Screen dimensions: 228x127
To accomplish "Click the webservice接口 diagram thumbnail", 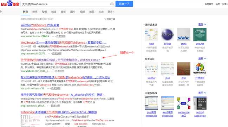I will (184, 103).
